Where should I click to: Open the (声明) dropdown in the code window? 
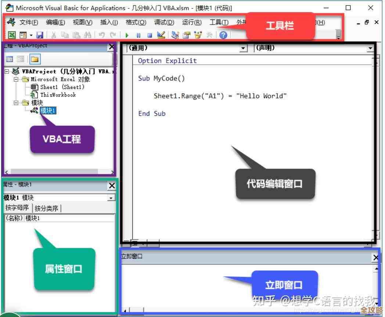click(x=370, y=48)
